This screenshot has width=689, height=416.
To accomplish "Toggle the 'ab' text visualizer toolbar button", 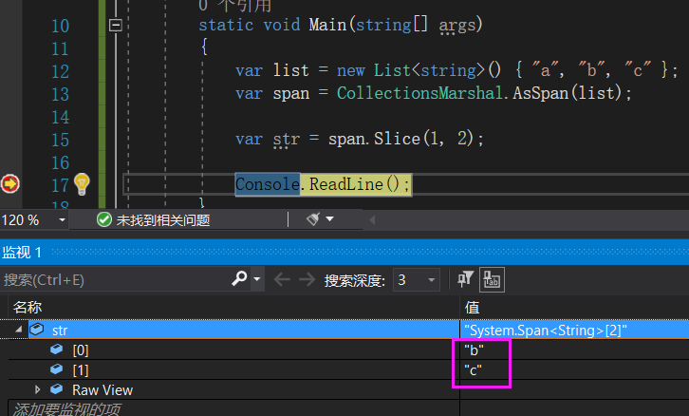I will point(492,279).
